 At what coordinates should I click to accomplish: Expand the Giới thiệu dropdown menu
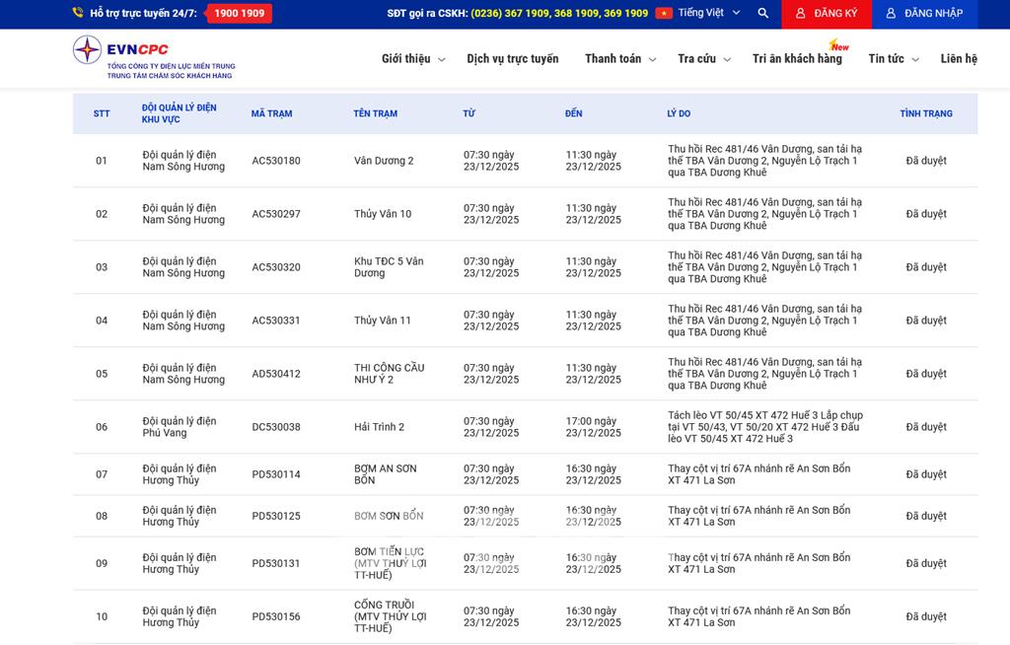[x=412, y=59]
